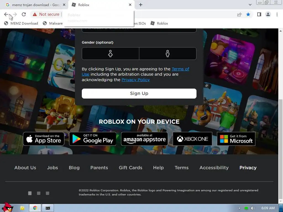Open the Roblox bookmark in bookmarks bar
The height and width of the screenshot is (212, 283).
point(159,23)
